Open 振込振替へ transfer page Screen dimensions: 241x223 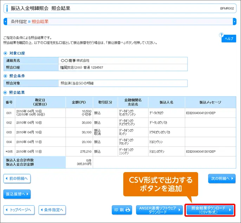(x=17, y=194)
